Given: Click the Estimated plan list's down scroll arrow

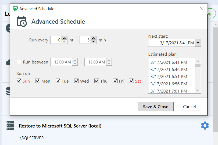Looking at the screenshot, I should 198,90.
